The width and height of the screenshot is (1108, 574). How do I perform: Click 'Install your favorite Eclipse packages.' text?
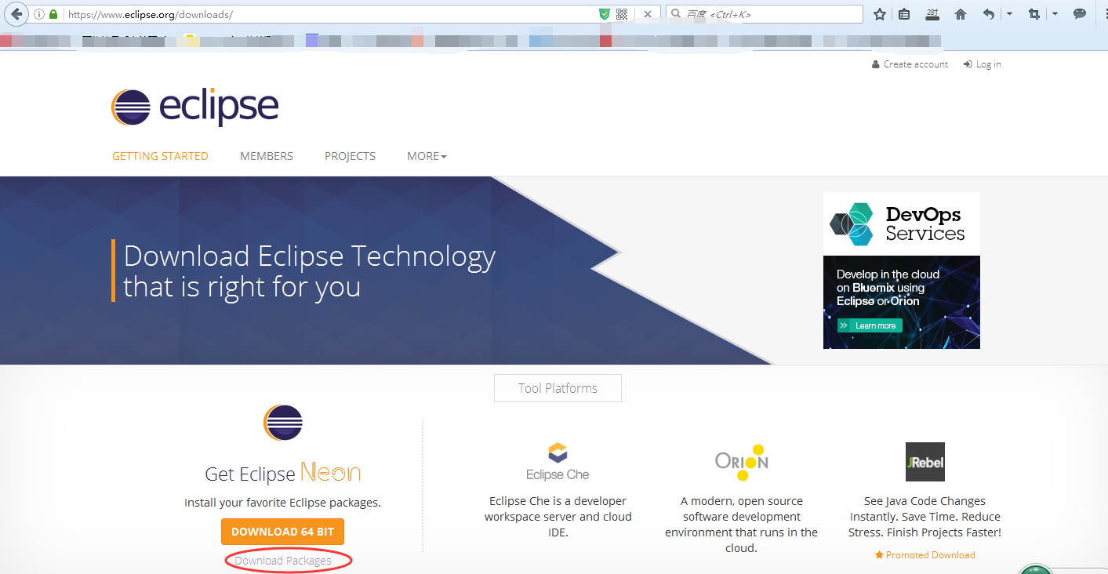(x=282, y=503)
